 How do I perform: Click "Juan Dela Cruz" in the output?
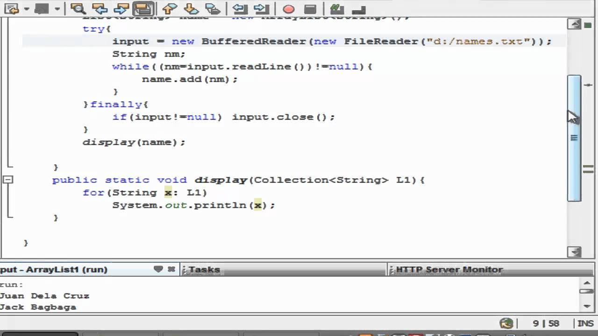pyautogui.click(x=44, y=296)
